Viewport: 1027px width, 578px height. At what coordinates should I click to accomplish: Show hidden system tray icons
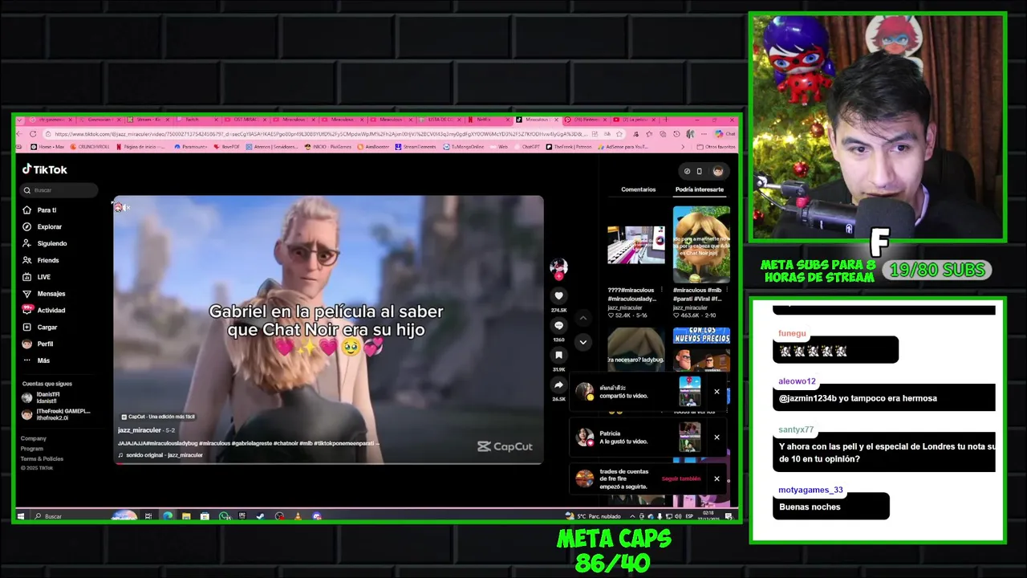(632, 516)
